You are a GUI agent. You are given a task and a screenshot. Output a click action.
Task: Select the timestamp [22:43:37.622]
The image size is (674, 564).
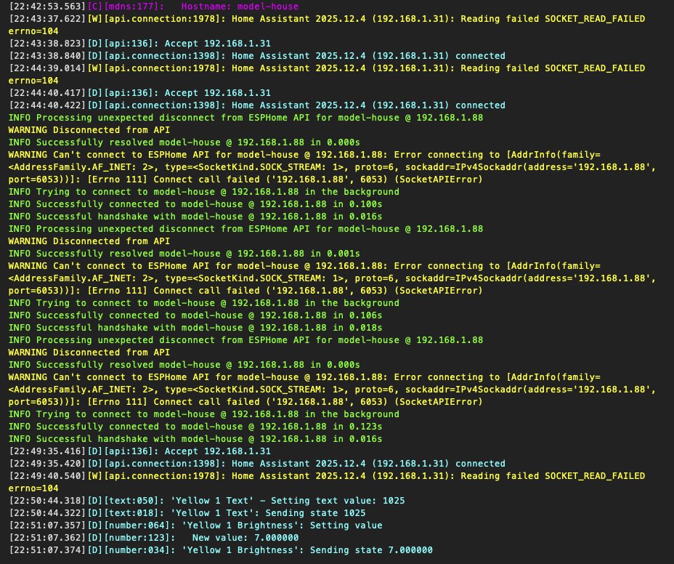[47, 19]
